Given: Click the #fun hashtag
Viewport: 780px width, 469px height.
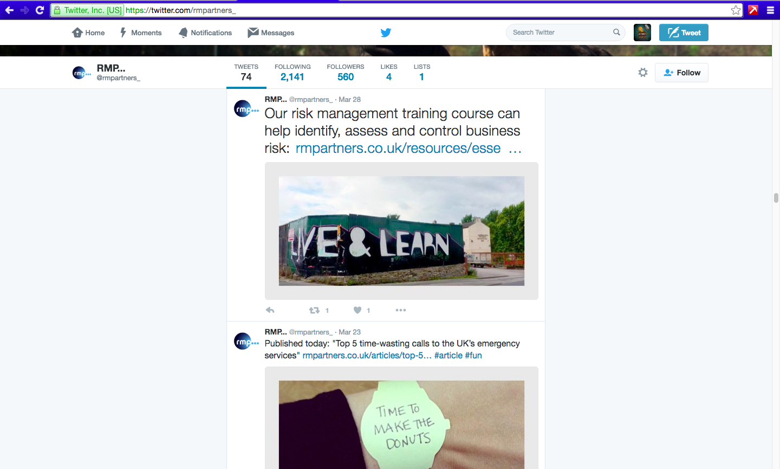Looking at the screenshot, I should pos(473,355).
